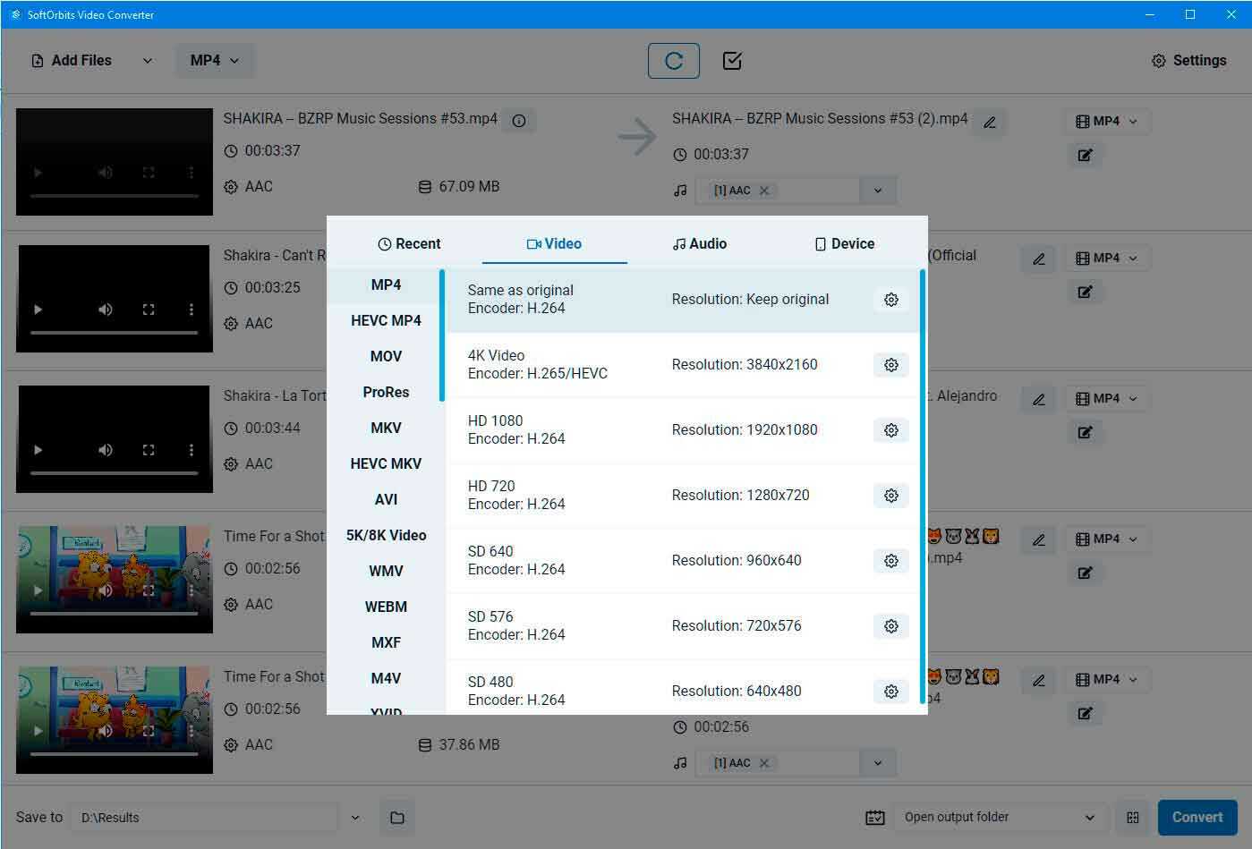Switch to the Audio tab
This screenshot has width=1252, height=849.
pos(699,242)
